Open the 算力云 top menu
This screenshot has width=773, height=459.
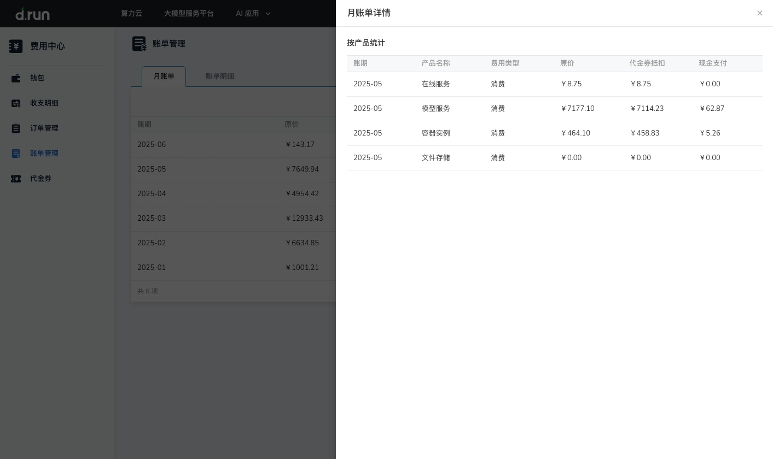[131, 14]
